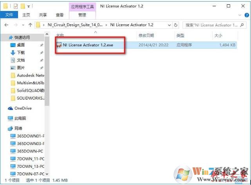The width and height of the screenshot is (251, 185).
Task: Switch to the 查看 ribbon tab
Action: click(60, 15)
